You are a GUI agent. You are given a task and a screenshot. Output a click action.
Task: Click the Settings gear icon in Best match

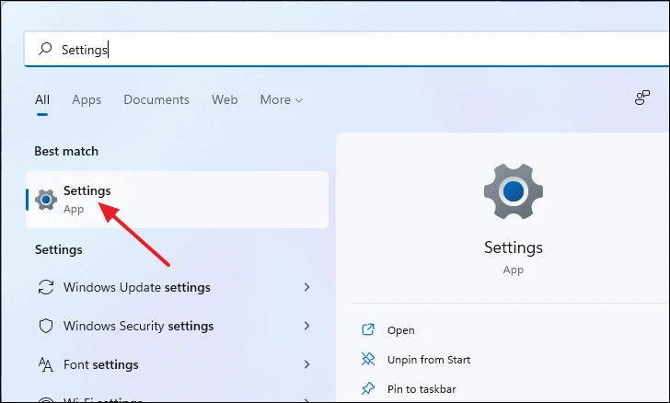pyautogui.click(x=46, y=200)
